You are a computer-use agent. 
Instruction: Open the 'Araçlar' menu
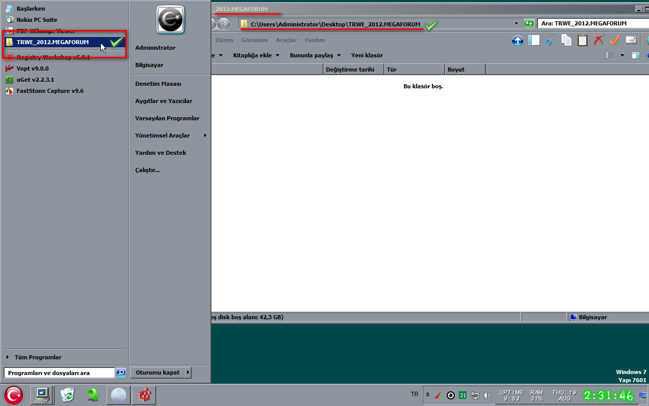pyautogui.click(x=286, y=40)
